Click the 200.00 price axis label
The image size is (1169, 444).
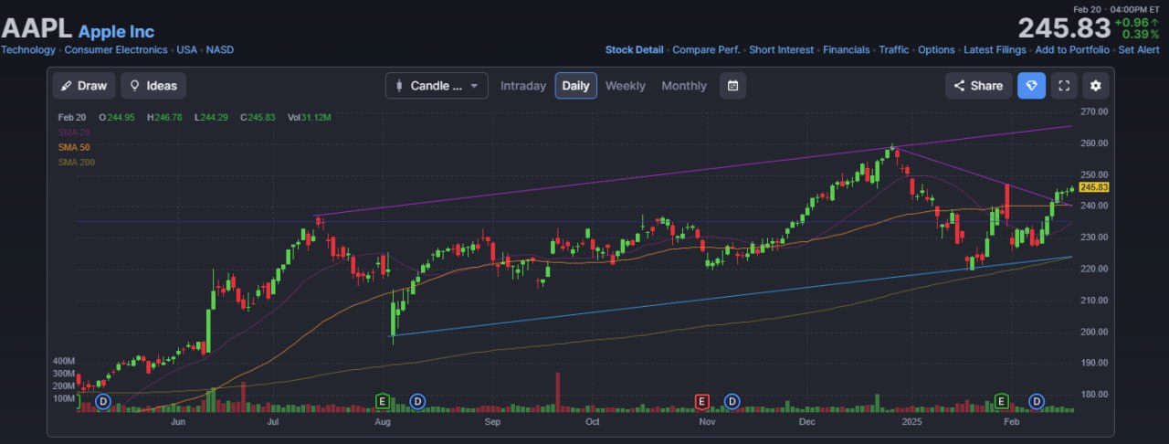tap(1093, 332)
